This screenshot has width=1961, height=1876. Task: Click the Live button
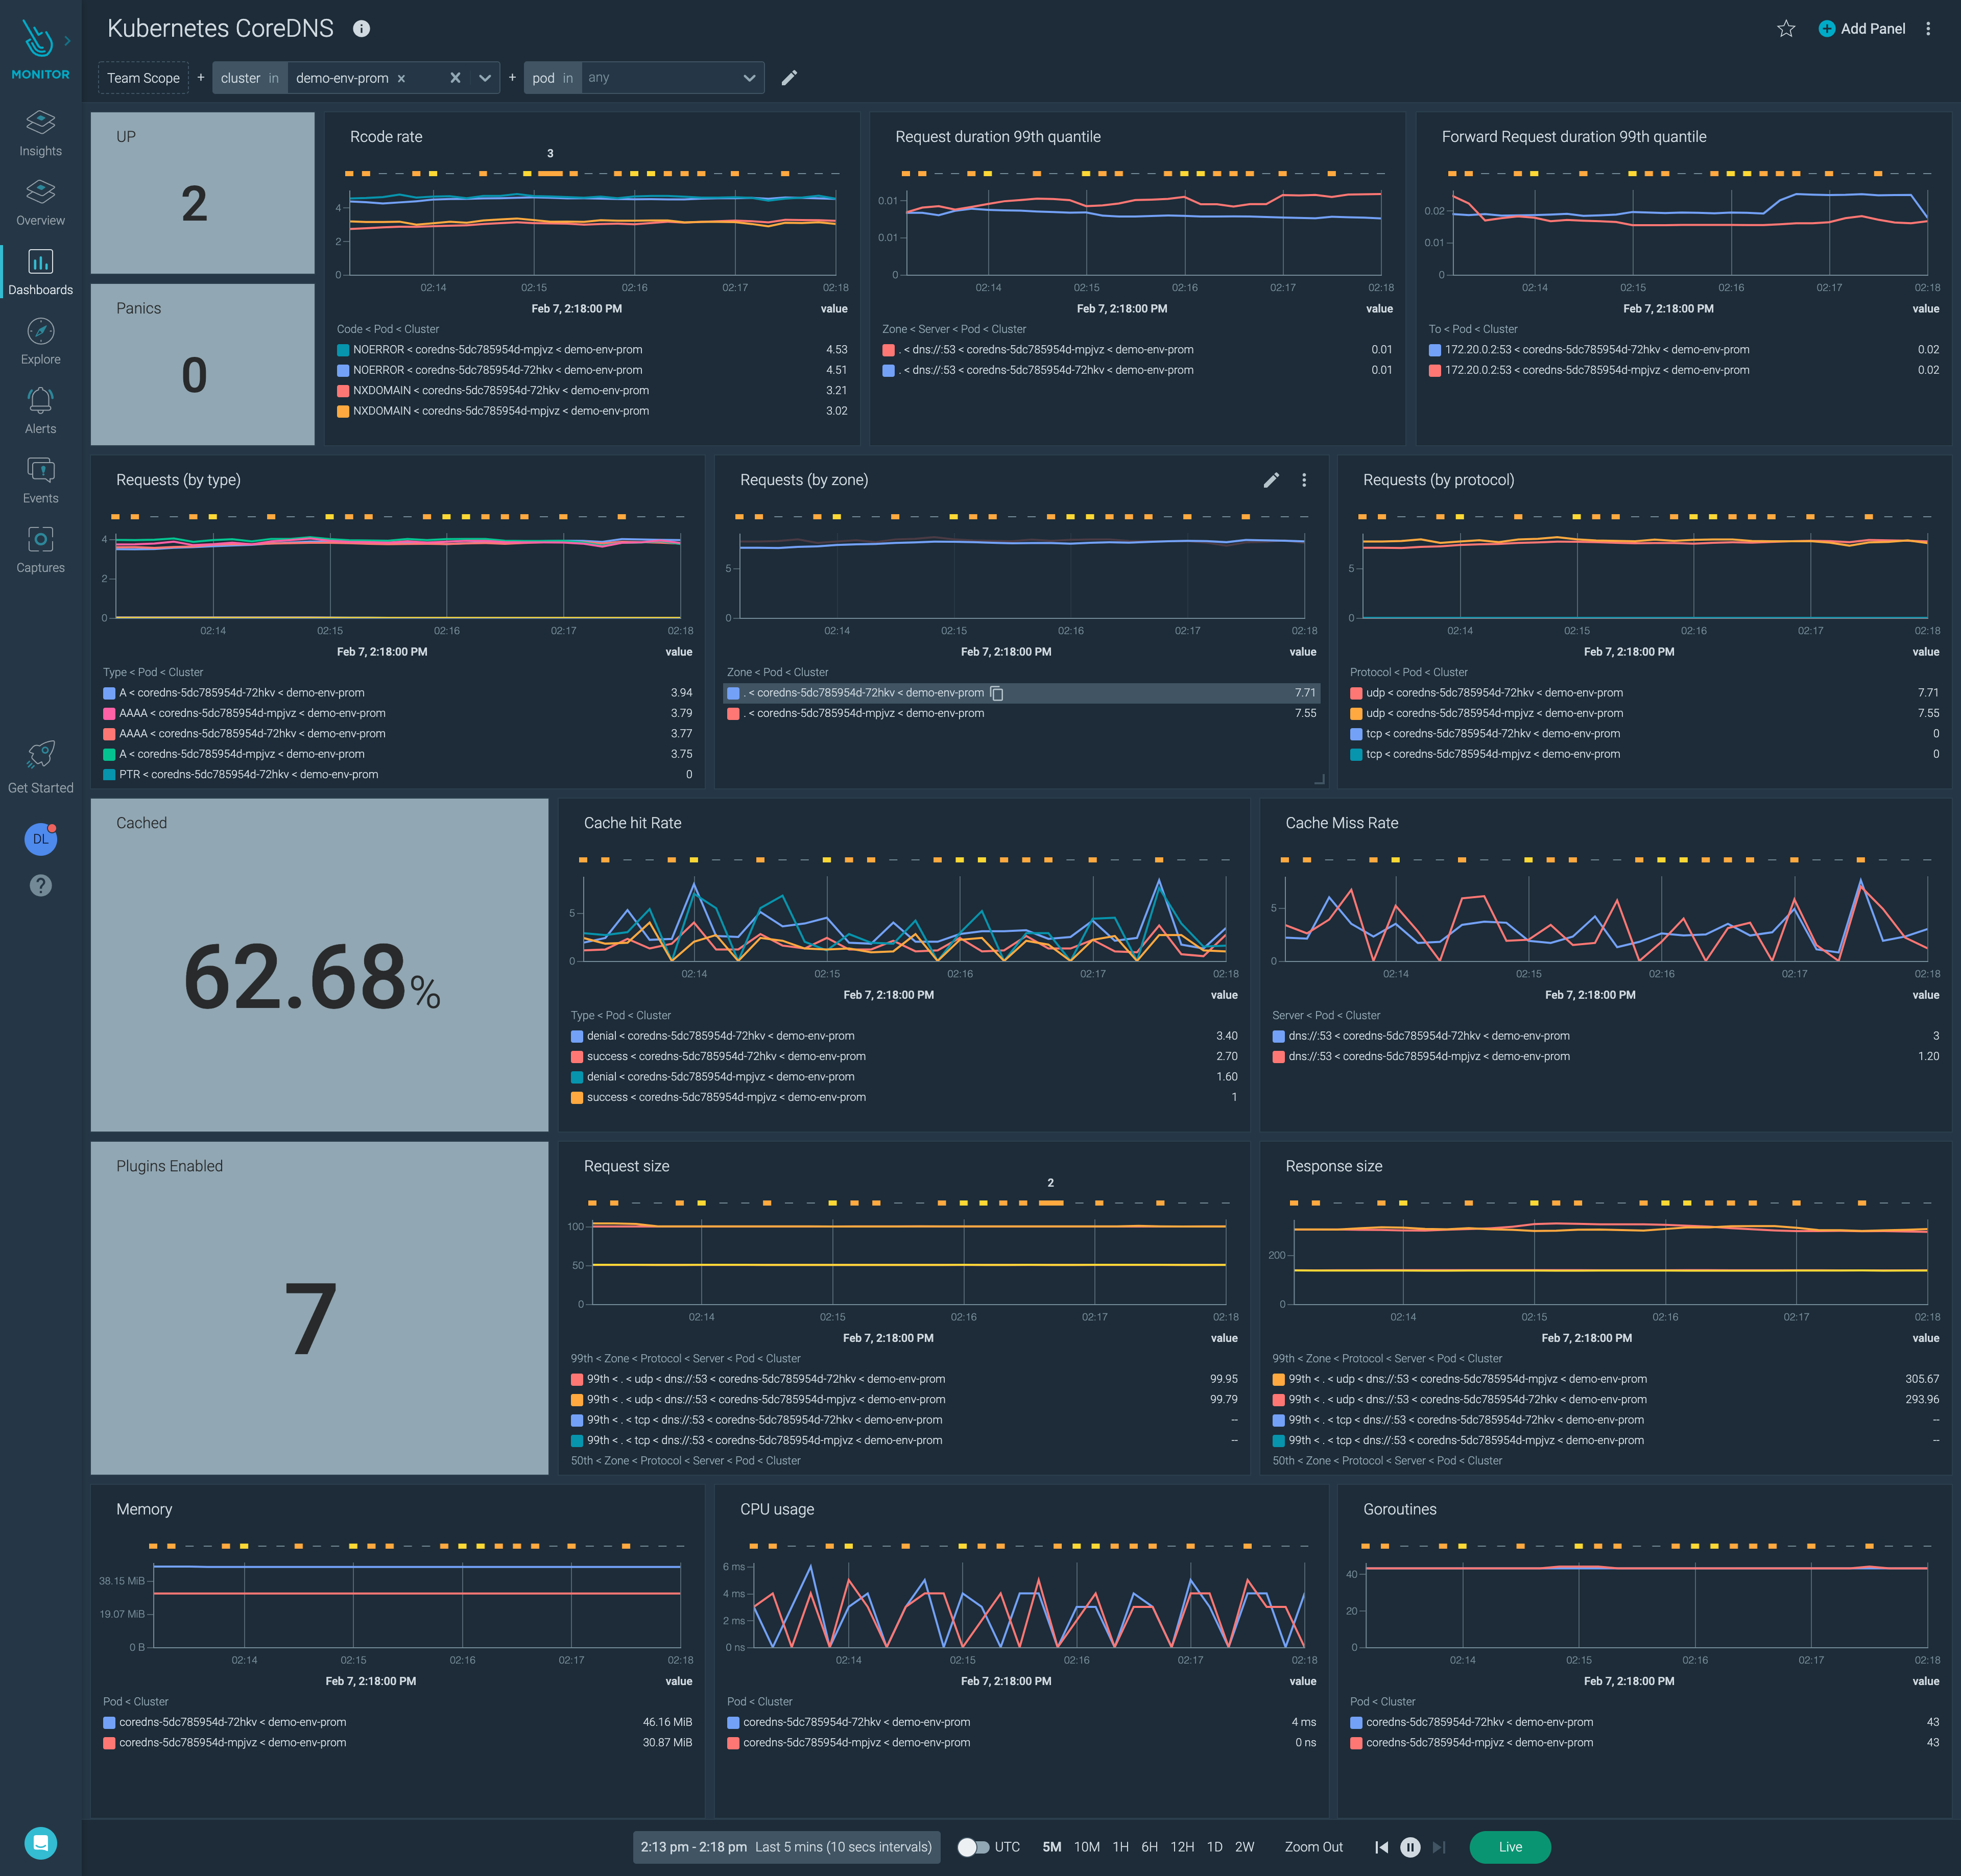coord(1510,1847)
